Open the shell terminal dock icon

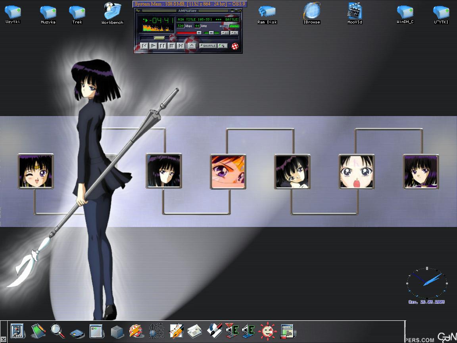click(96, 331)
